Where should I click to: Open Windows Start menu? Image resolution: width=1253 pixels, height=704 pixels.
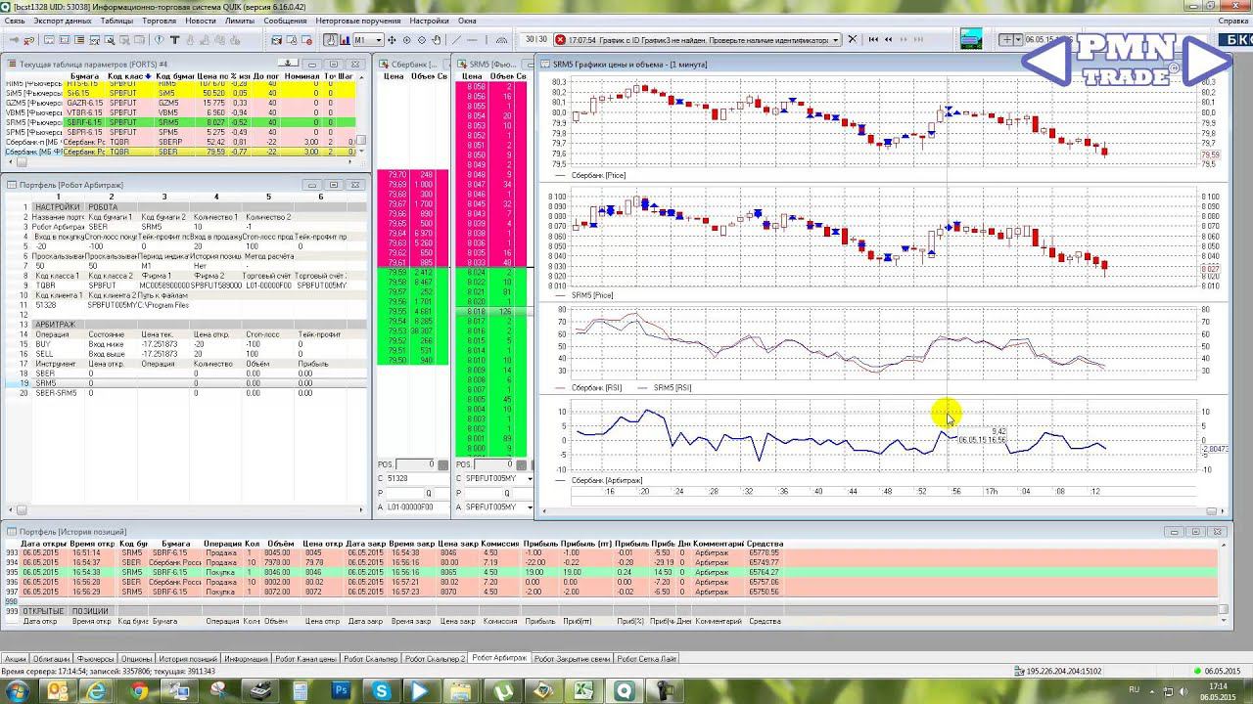tap(18, 691)
